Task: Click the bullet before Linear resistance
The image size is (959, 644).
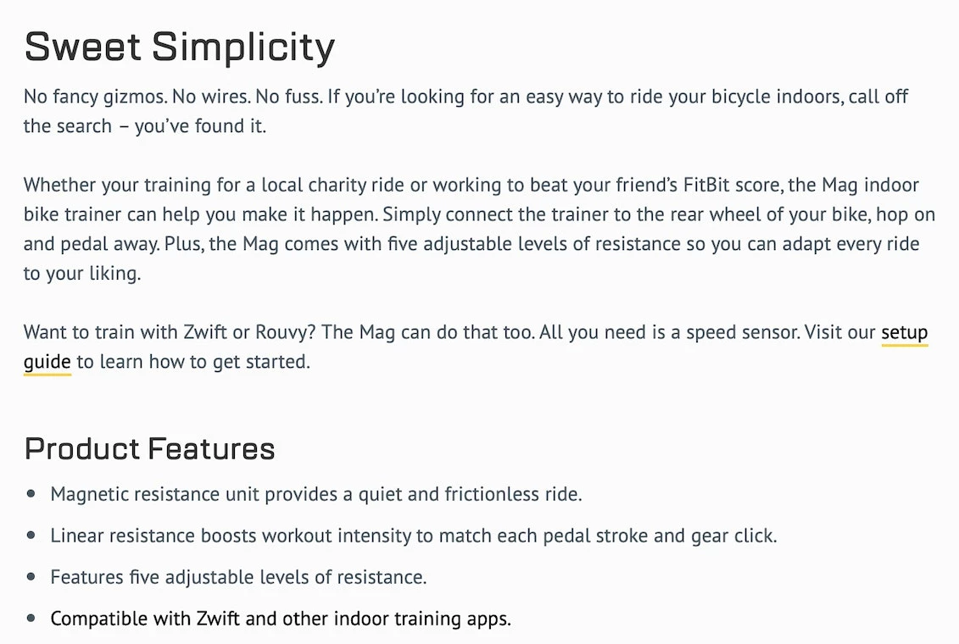Action: tap(31, 536)
